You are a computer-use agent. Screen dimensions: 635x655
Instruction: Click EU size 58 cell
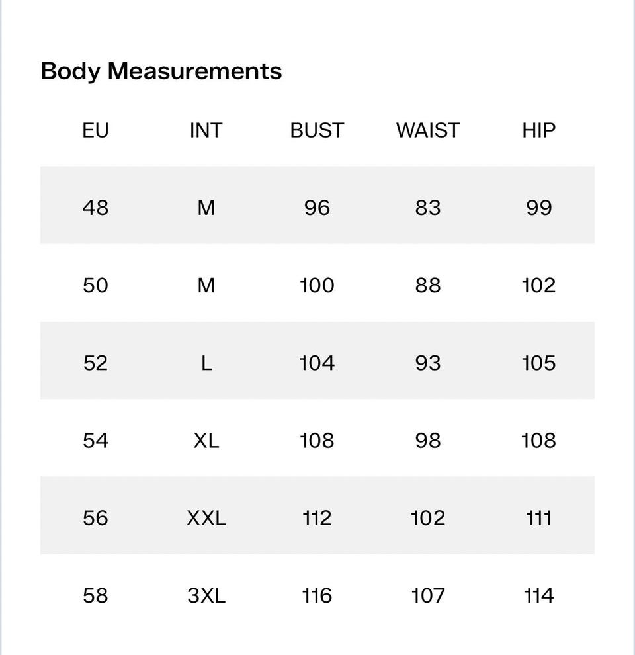click(95, 595)
